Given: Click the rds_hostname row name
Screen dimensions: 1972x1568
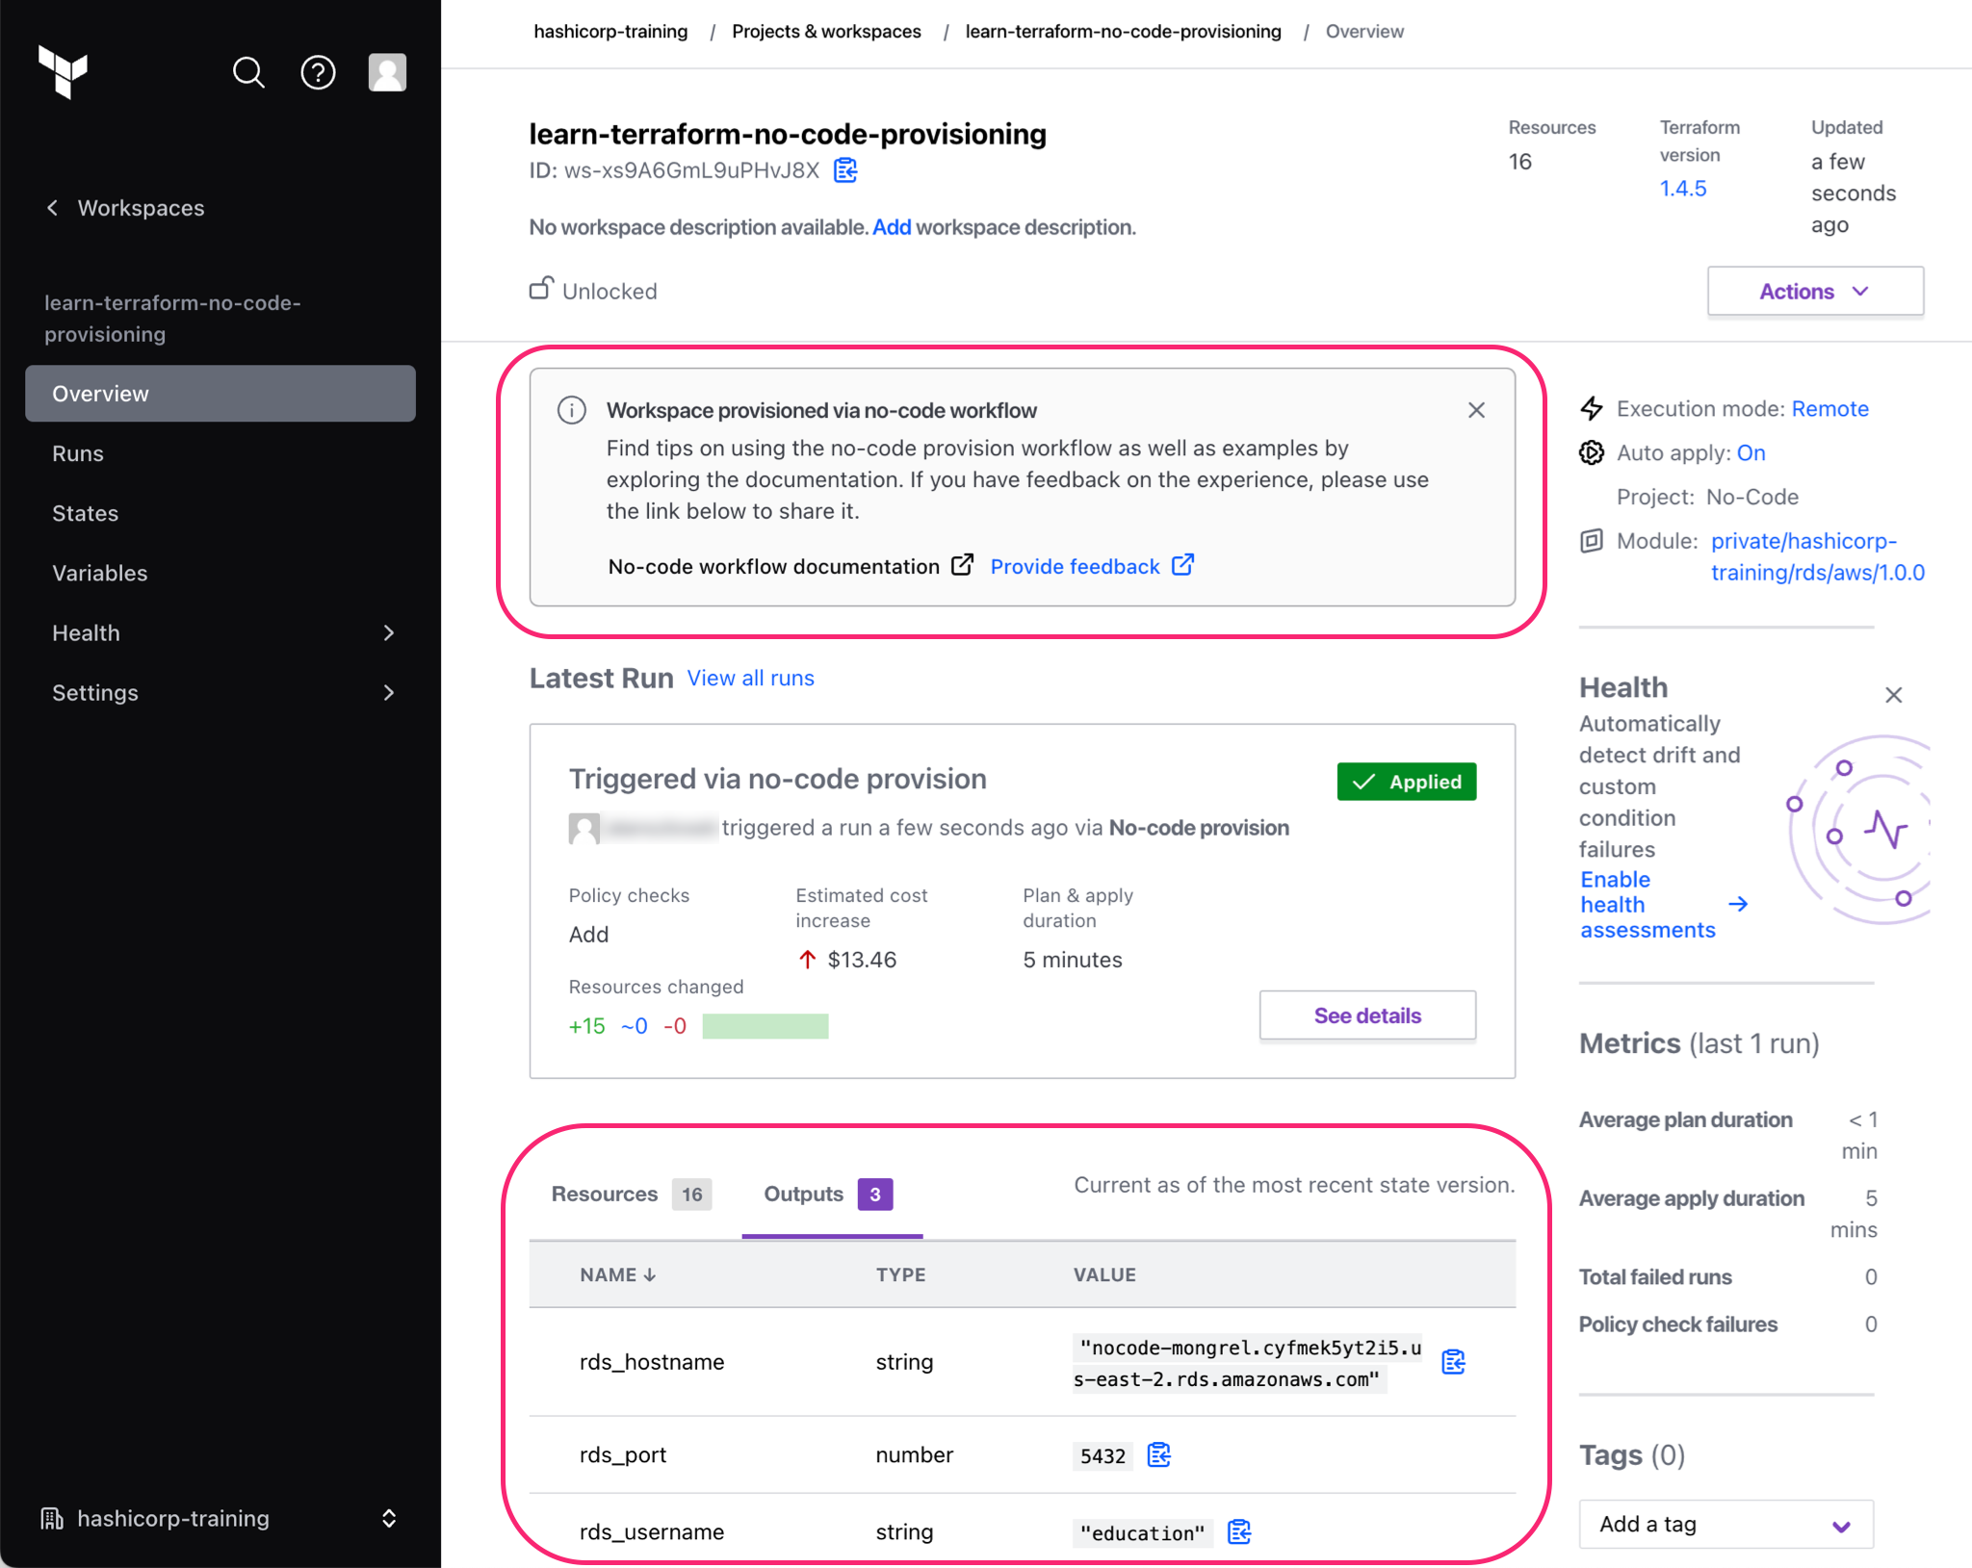Looking at the screenshot, I should 652,1362.
